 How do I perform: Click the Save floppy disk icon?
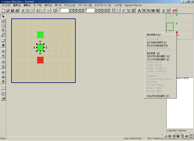(12, 10)
